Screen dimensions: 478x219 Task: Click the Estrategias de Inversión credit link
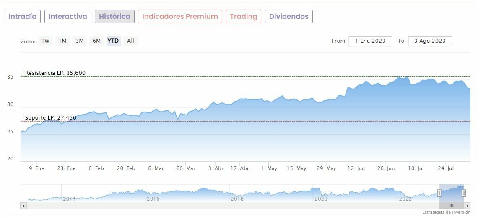click(x=446, y=212)
